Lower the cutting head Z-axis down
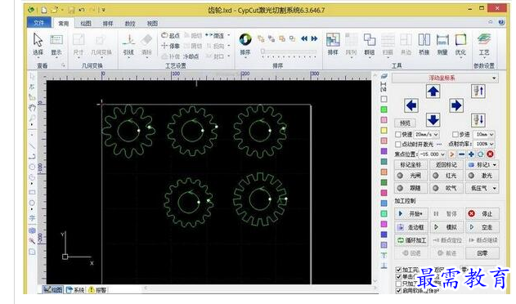The width and height of the screenshot is (516, 304). click(478, 120)
